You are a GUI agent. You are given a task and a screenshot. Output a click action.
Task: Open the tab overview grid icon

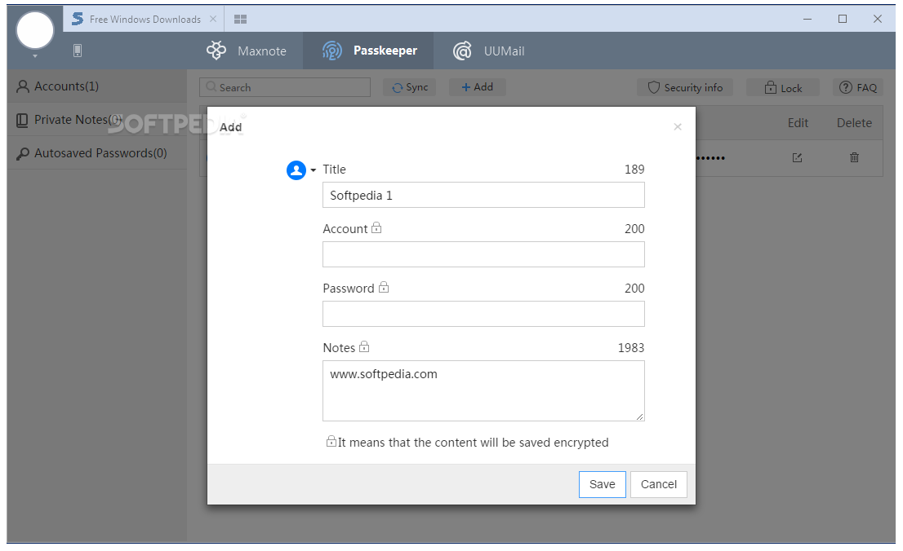[240, 19]
